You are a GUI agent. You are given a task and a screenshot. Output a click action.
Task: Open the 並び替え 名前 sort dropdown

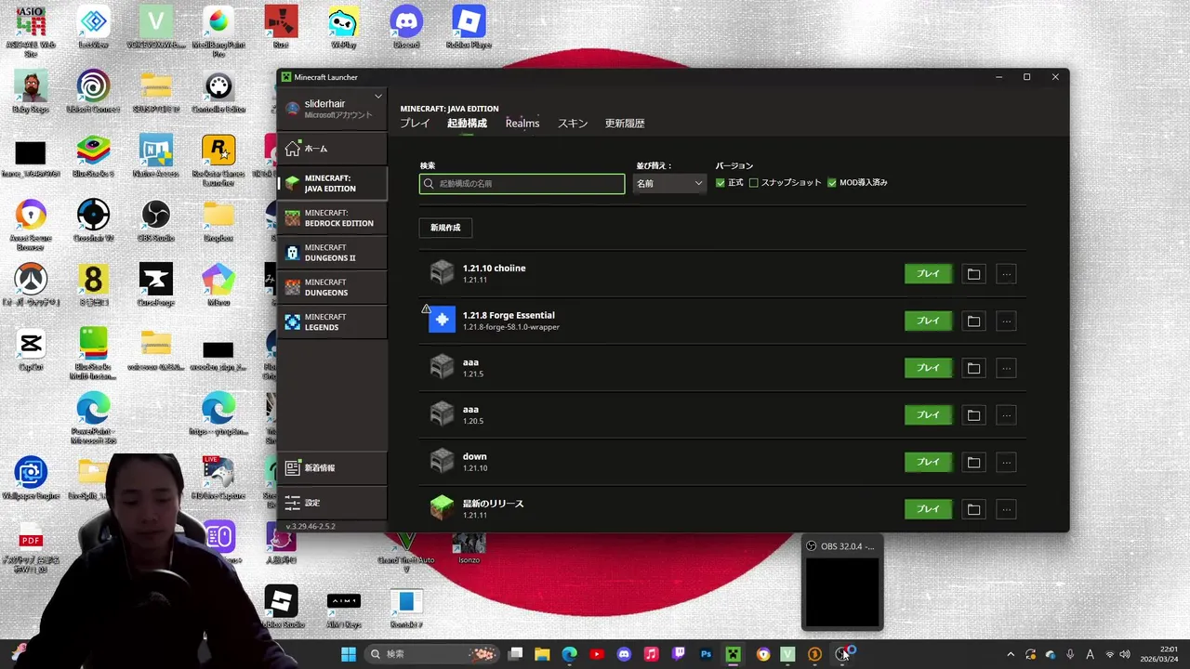tap(670, 184)
